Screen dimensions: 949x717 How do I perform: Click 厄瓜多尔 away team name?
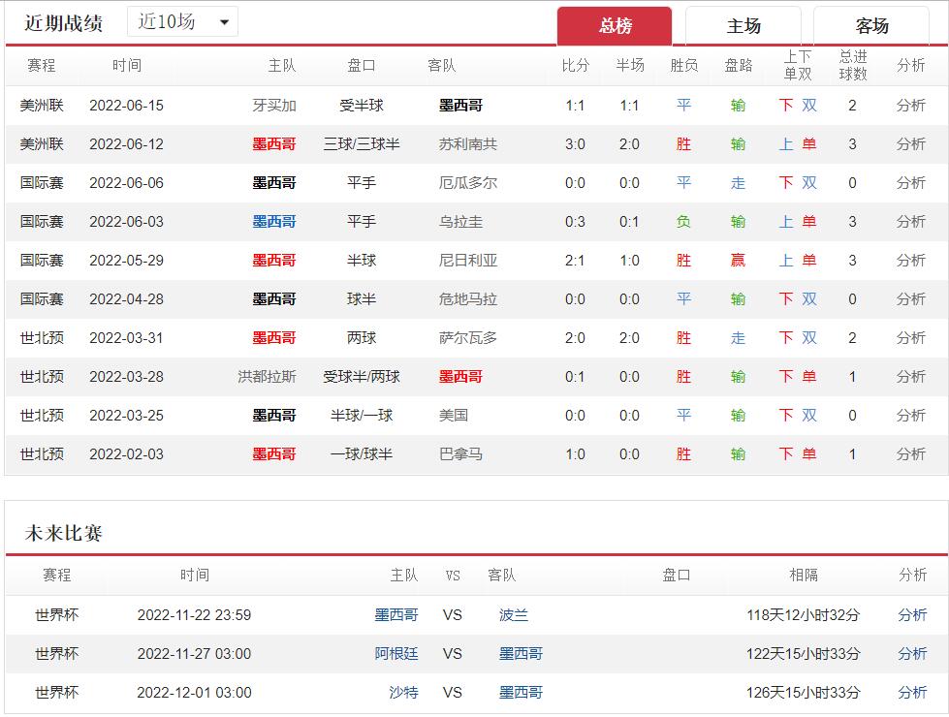[468, 183]
